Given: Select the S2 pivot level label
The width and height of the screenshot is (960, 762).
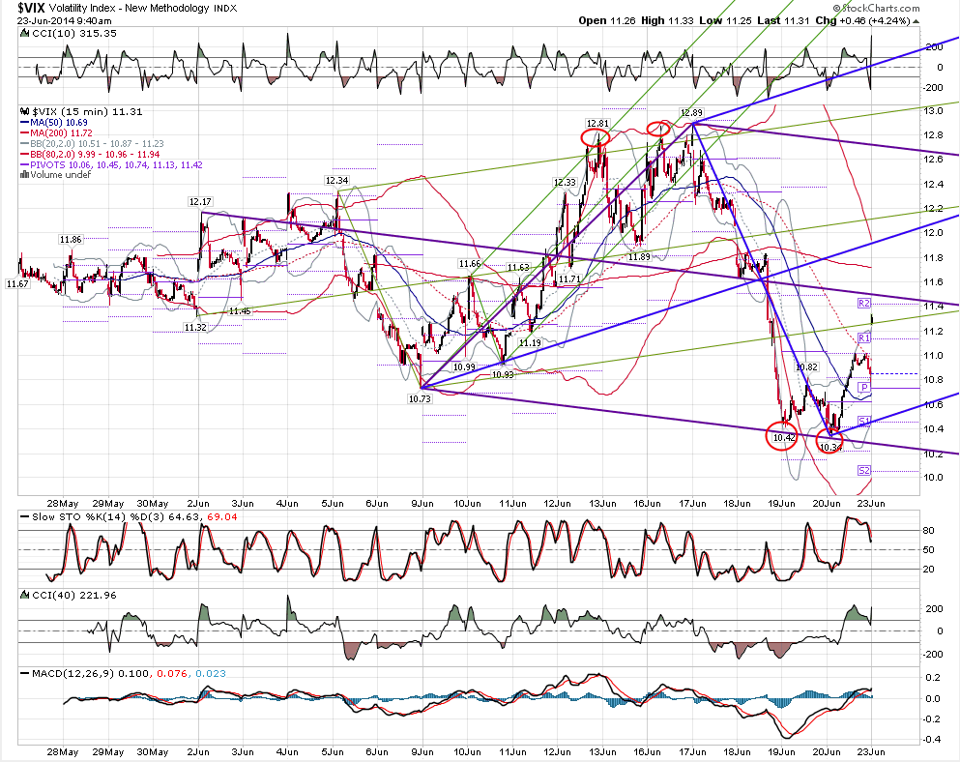Looking at the screenshot, I should point(864,470).
